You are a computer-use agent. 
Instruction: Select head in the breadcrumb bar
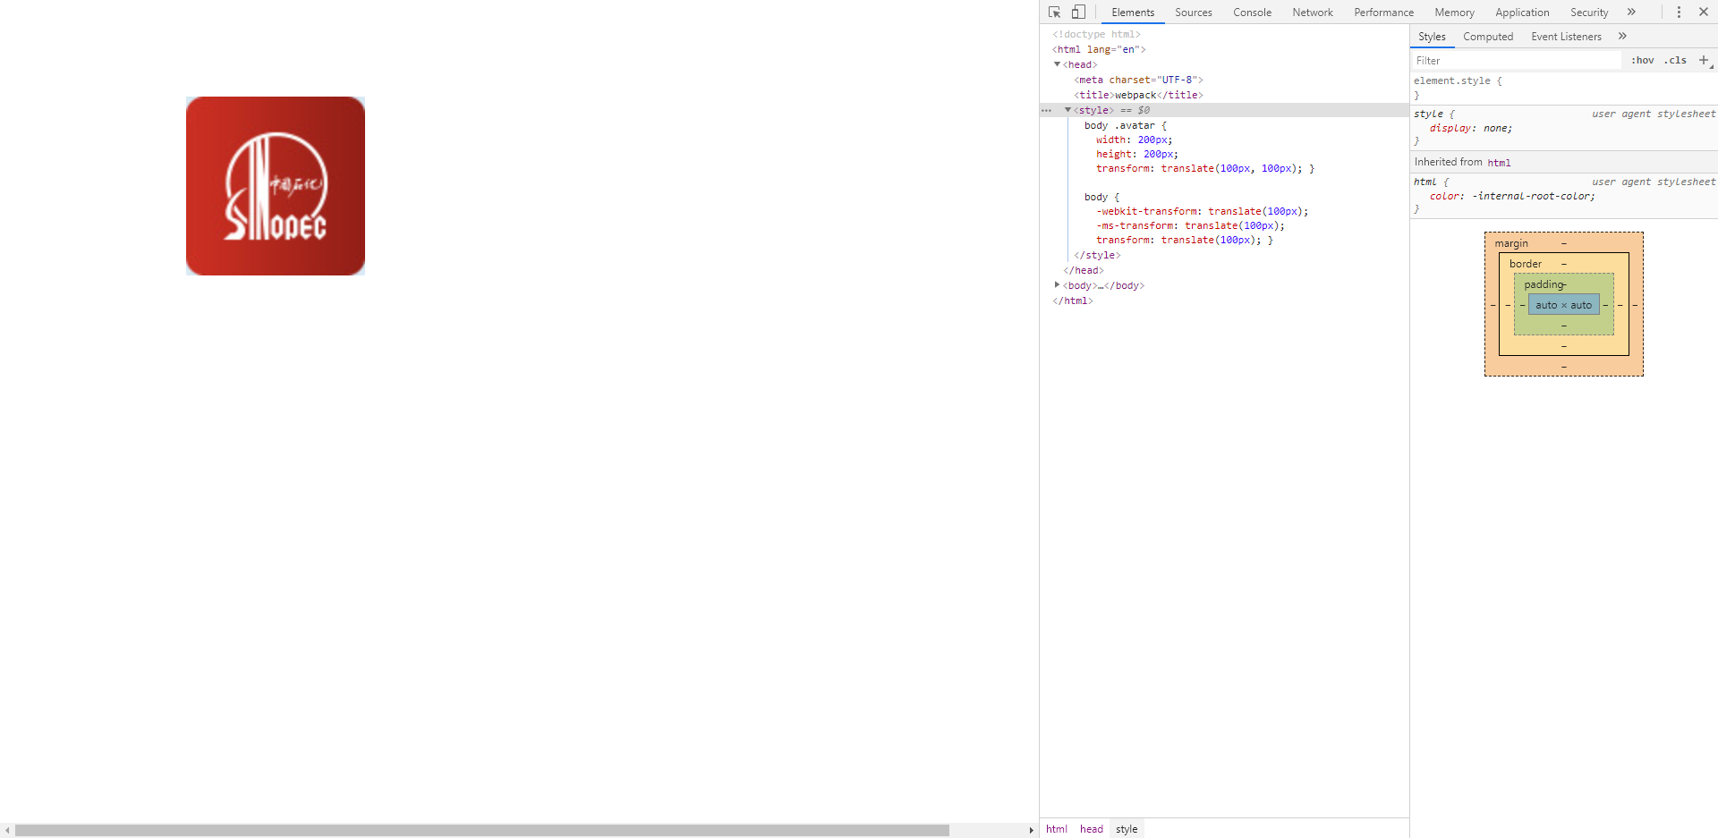[1092, 829]
